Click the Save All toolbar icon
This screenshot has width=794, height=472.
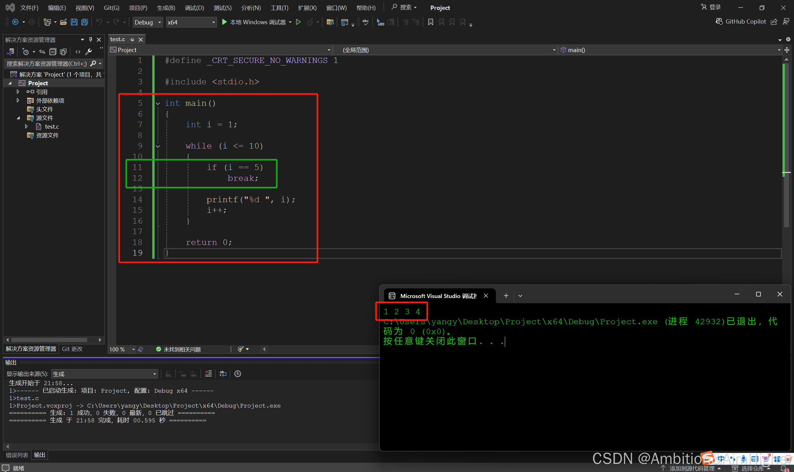[85, 22]
